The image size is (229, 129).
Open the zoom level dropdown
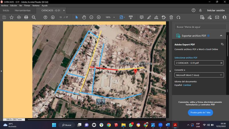[114, 17]
